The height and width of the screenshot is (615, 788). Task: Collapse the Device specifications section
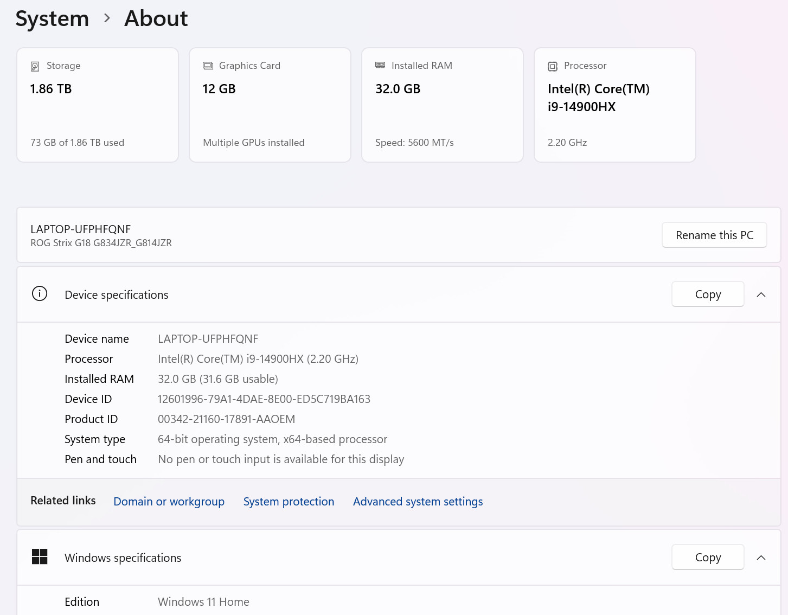(x=761, y=294)
